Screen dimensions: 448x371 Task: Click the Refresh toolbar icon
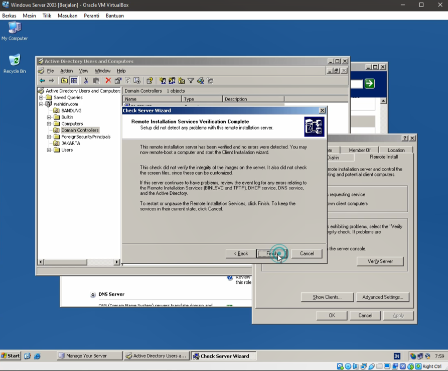128,81
